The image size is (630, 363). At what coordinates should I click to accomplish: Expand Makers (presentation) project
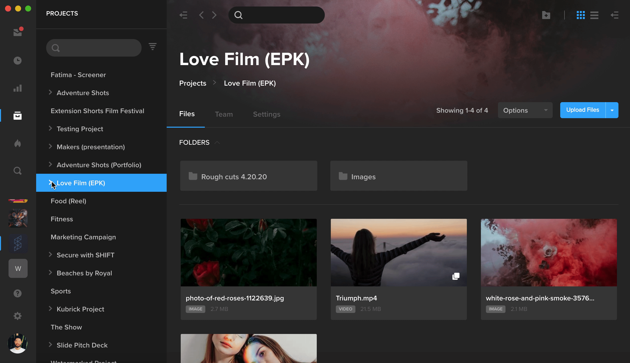[x=50, y=146]
